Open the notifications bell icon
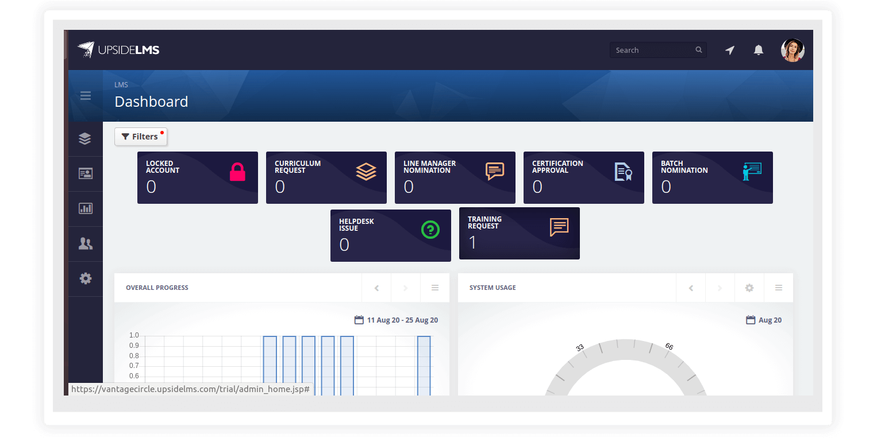The height and width of the screenshot is (438, 877). point(759,50)
